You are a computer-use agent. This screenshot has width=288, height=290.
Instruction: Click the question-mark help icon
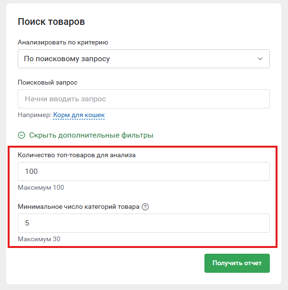coord(145,207)
